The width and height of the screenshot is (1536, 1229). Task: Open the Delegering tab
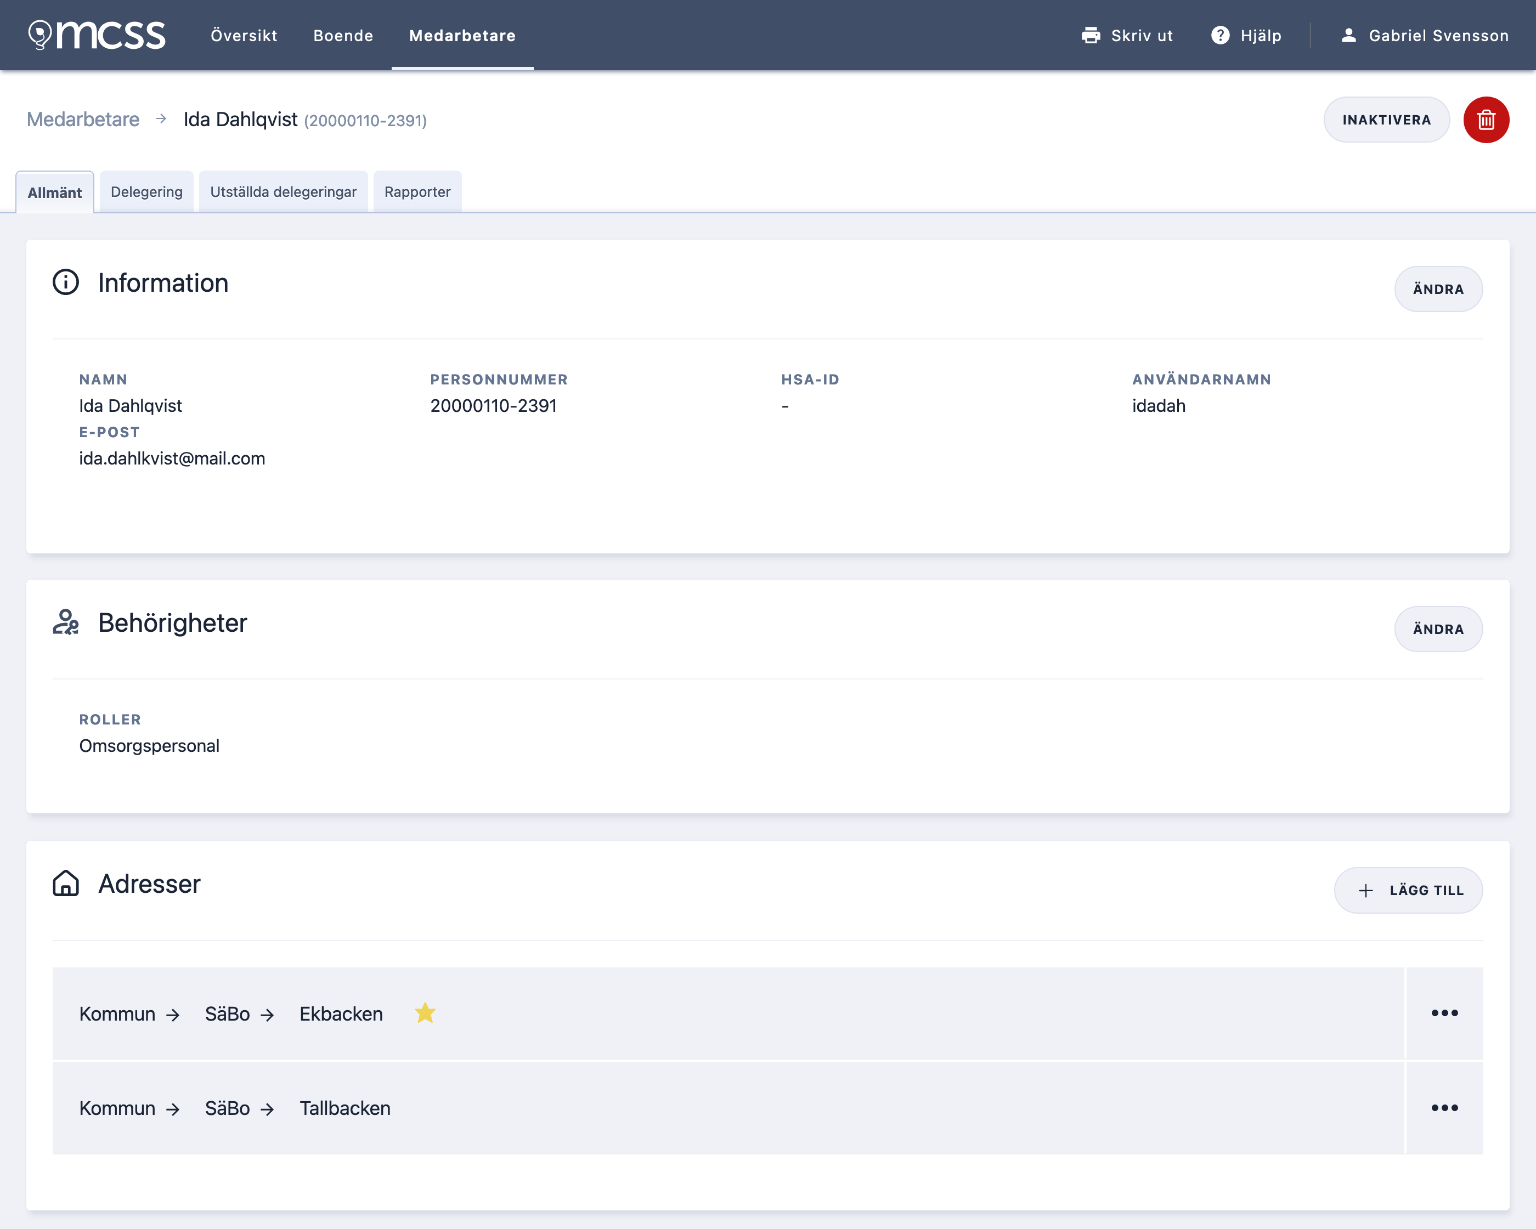point(147,191)
